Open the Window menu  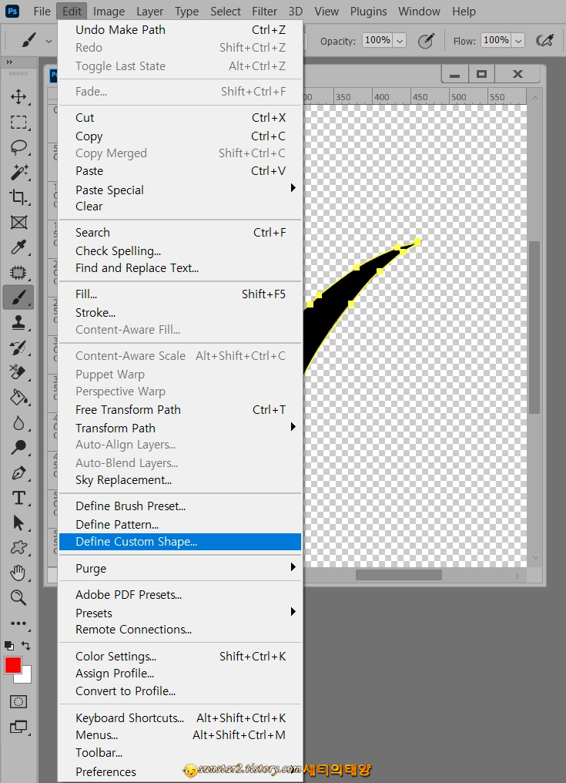[x=419, y=11]
